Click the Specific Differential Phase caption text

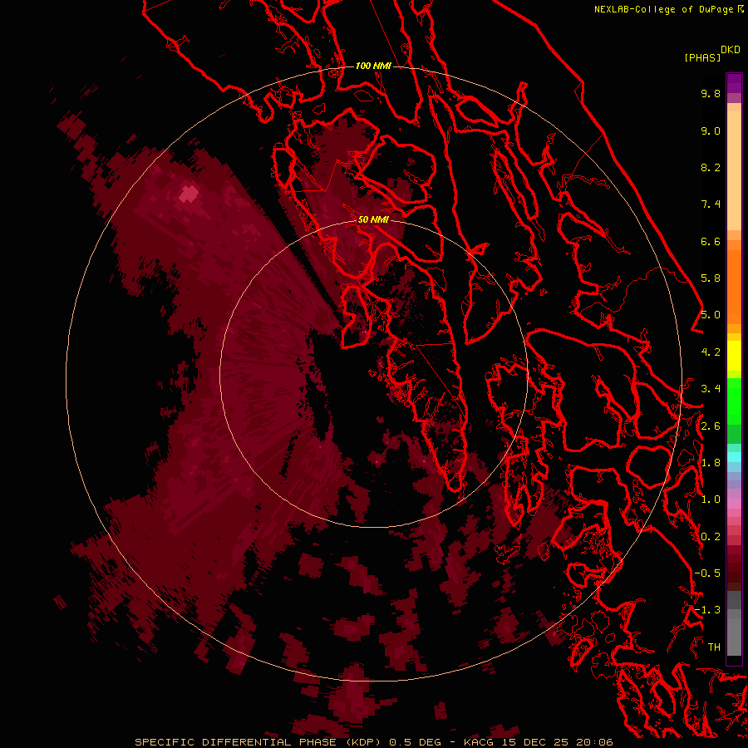point(374,742)
